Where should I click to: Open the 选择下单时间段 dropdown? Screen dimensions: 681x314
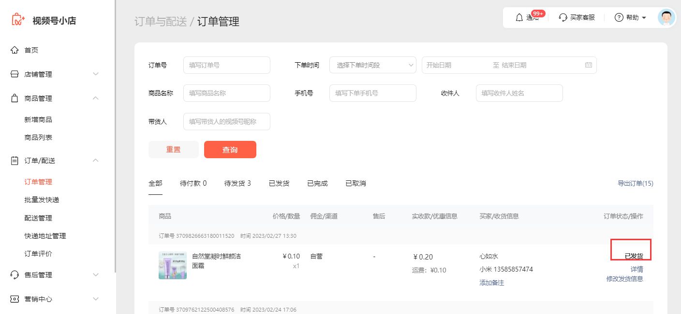372,65
